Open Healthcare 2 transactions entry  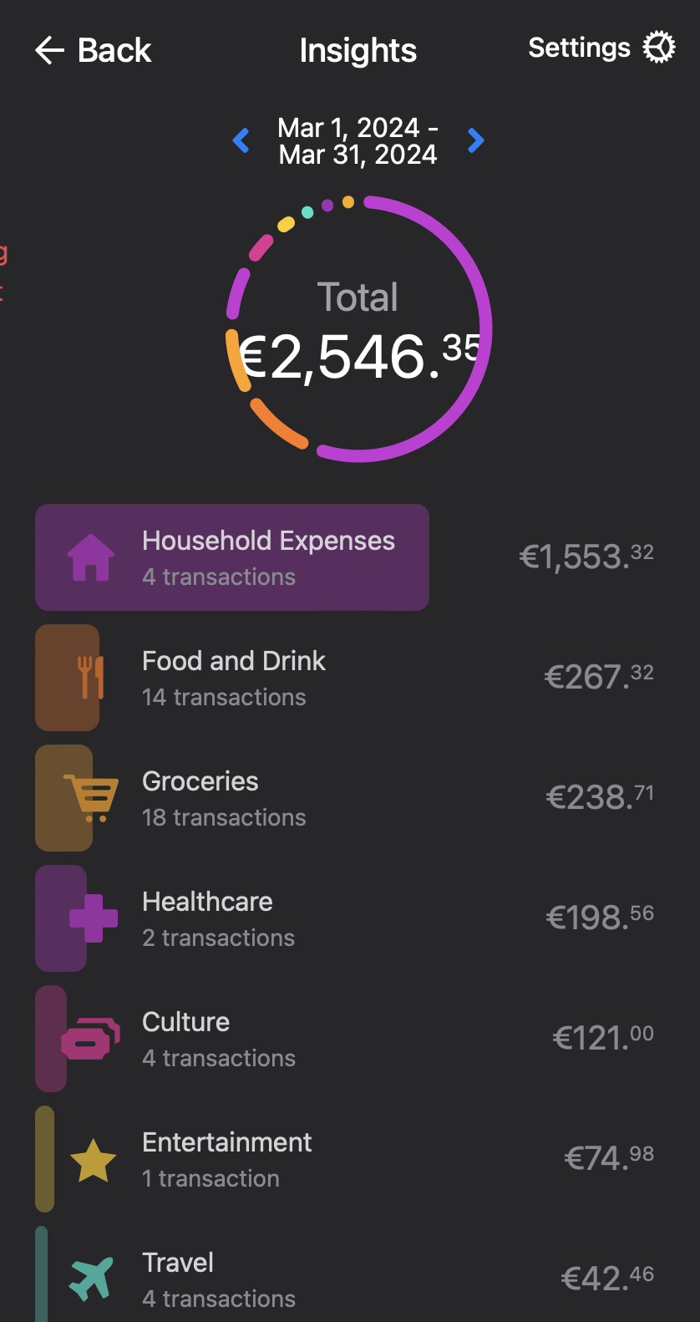pyautogui.click(x=218, y=938)
